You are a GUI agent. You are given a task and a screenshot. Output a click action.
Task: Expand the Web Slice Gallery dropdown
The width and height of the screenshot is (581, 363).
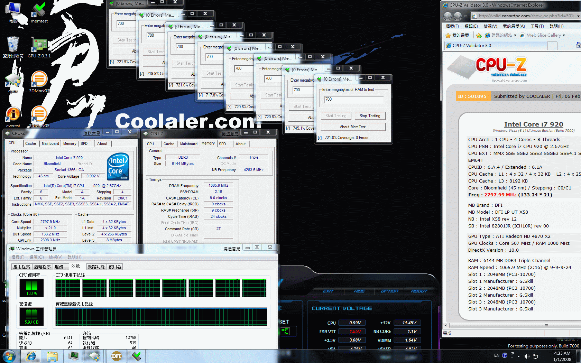[564, 35]
